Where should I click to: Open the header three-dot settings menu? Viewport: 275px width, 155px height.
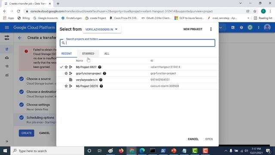(259, 28)
